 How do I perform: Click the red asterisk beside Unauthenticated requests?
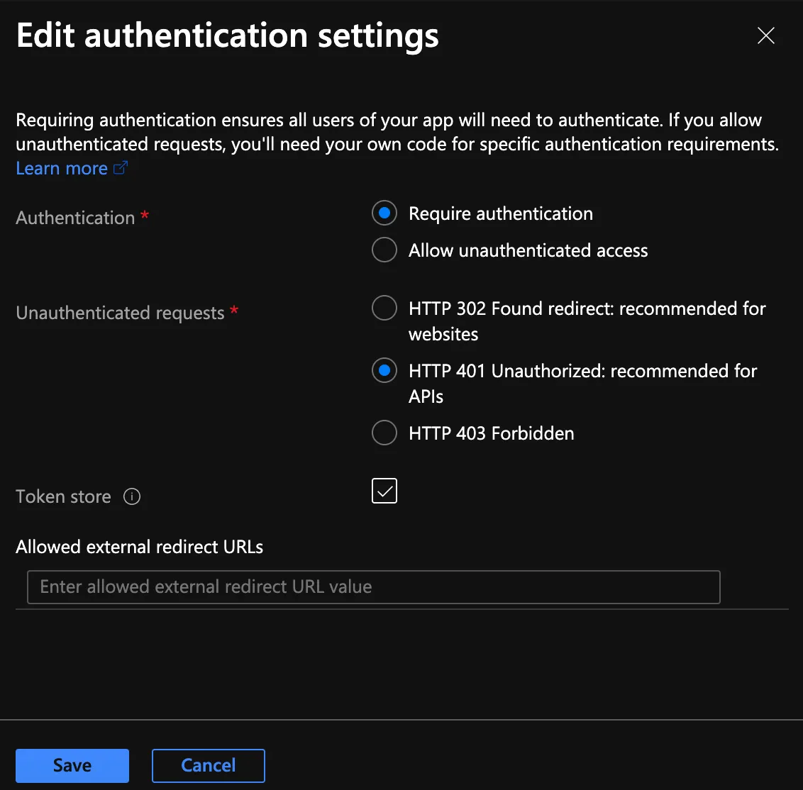[x=234, y=310]
